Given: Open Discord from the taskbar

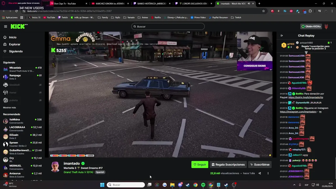Looking at the screenshot, I should (x=180, y=185).
